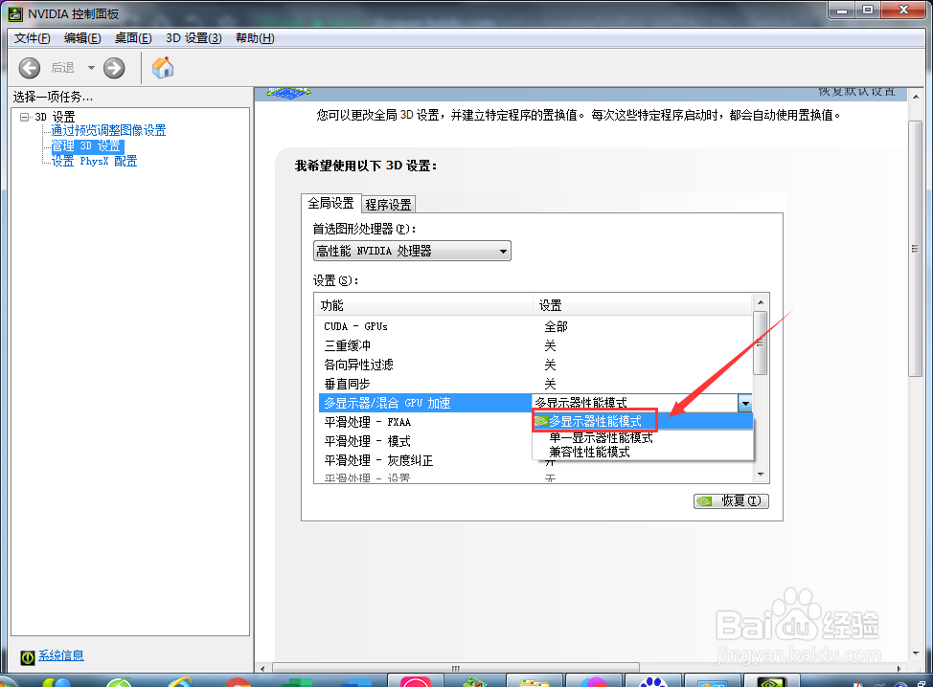The width and height of the screenshot is (933, 687).
Task: Select the 平滑处理 - 灰度纠正 row
Action: tap(425, 460)
